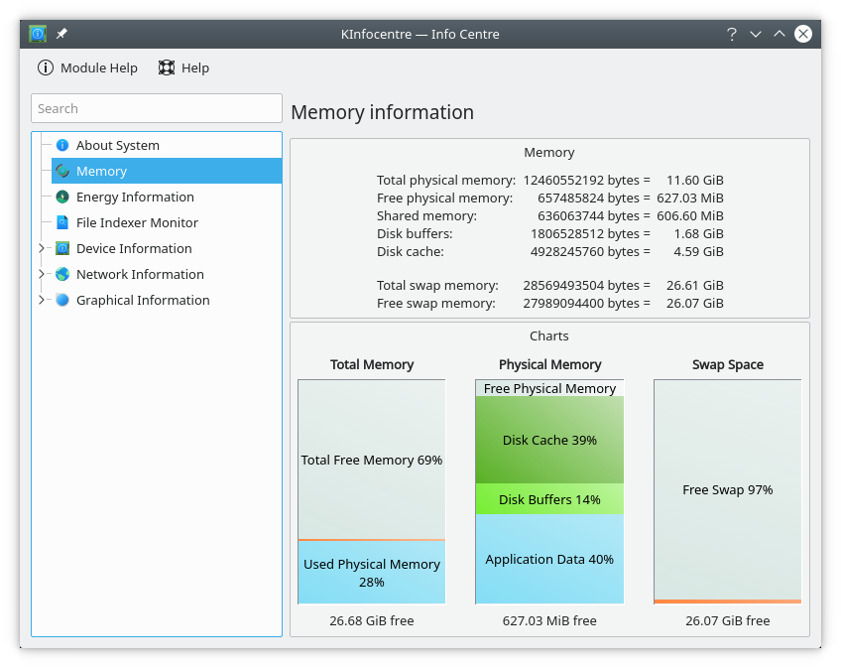The image size is (841, 668).
Task: Open the Module Help button
Action: point(87,67)
